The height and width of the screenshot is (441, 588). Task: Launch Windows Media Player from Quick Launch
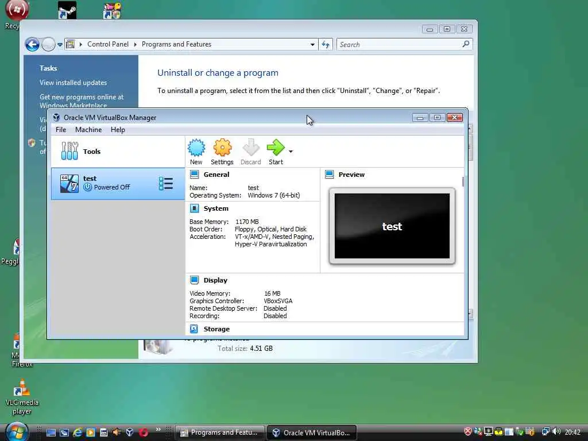point(90,432)
